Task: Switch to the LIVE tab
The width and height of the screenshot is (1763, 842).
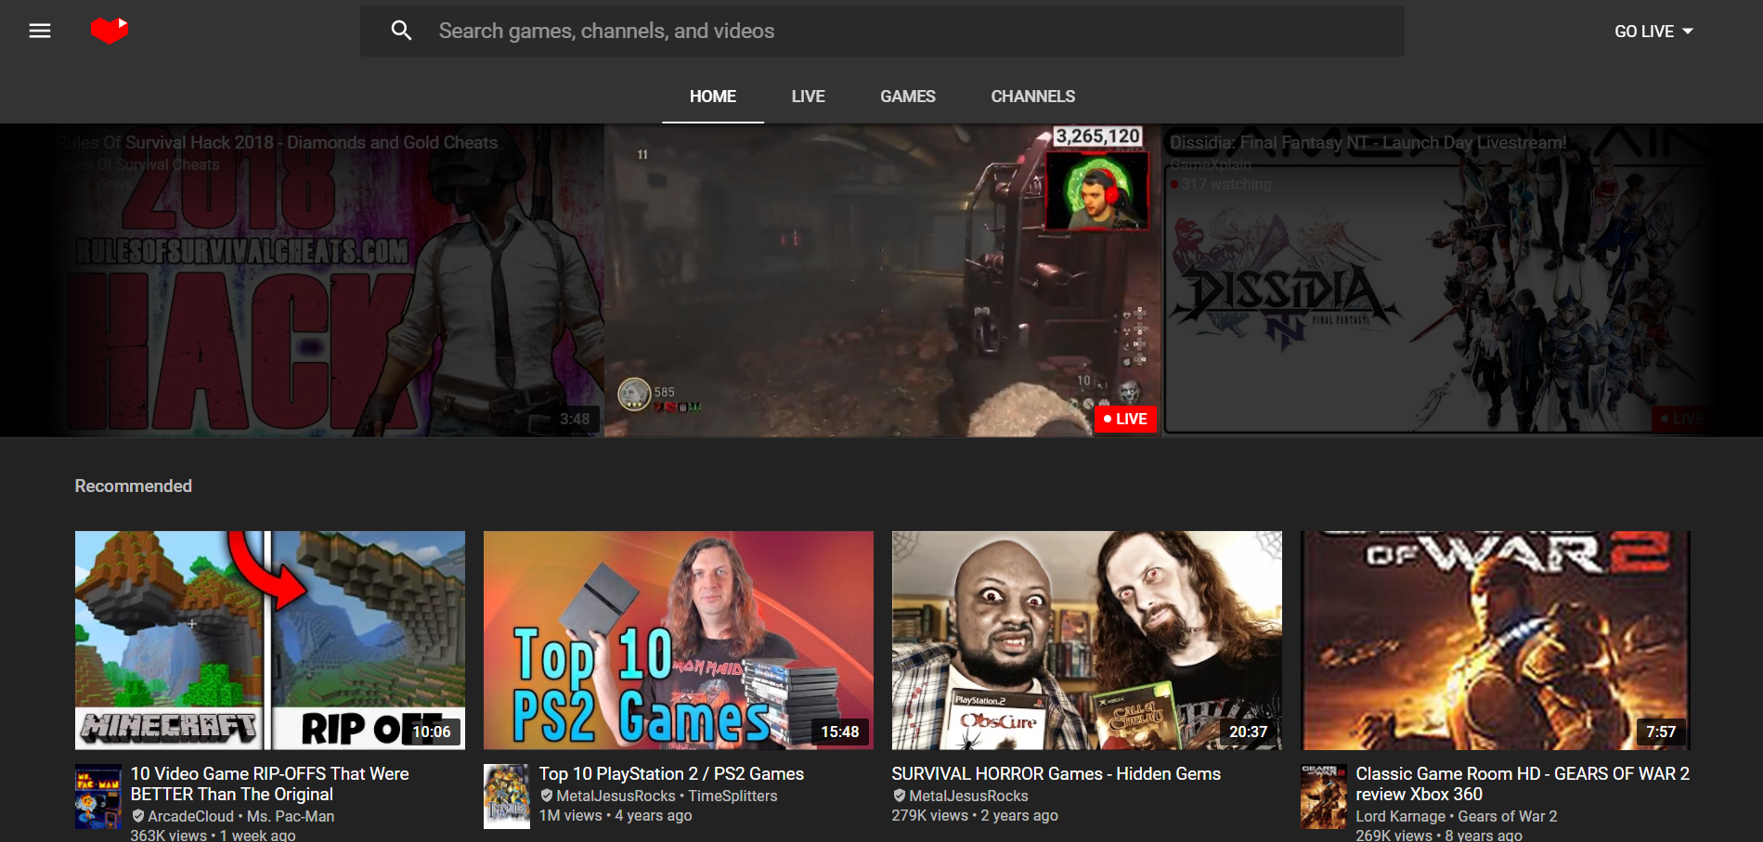Action: point(808,97)
